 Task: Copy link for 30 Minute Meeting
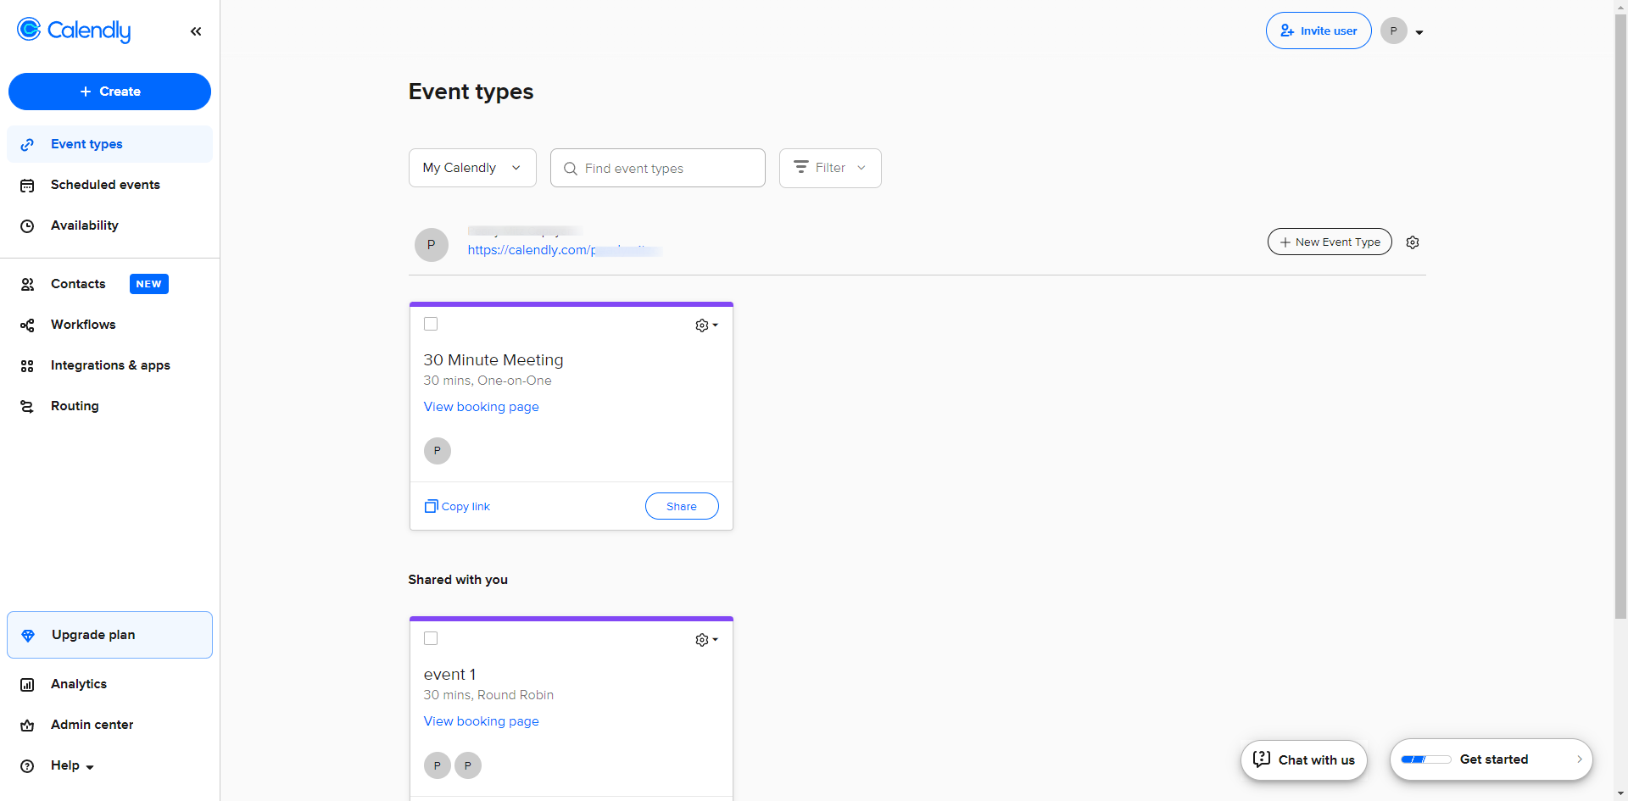point(457,507)
